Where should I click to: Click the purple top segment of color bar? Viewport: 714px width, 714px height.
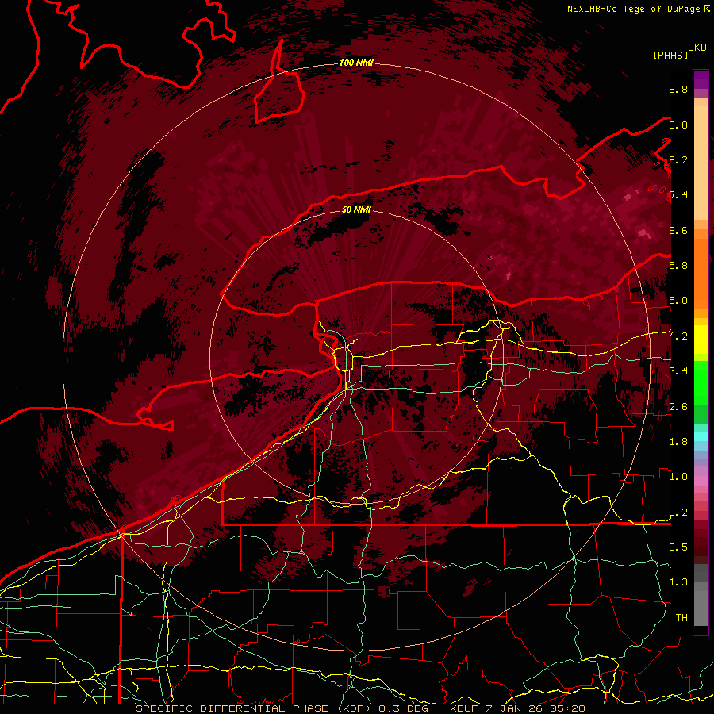coord(701,79)
